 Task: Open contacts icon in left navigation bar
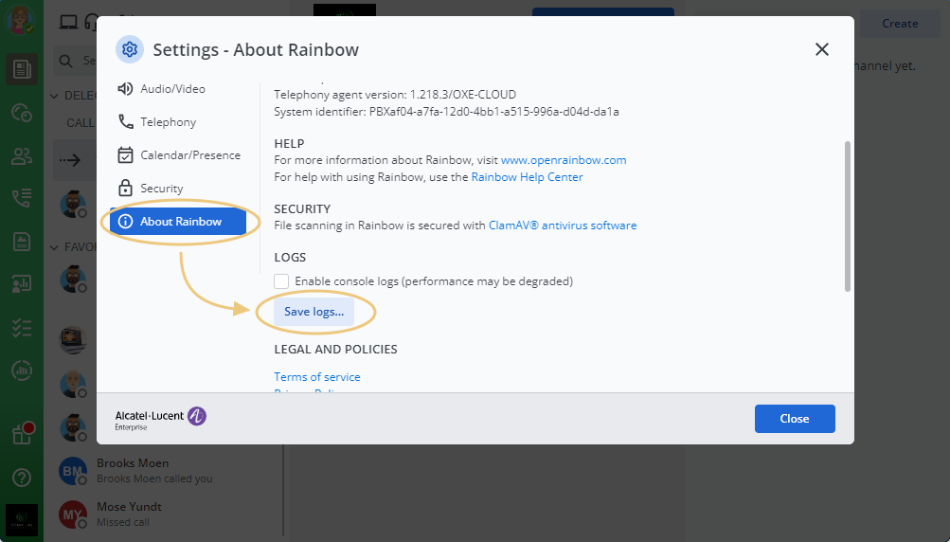[22, 156]
